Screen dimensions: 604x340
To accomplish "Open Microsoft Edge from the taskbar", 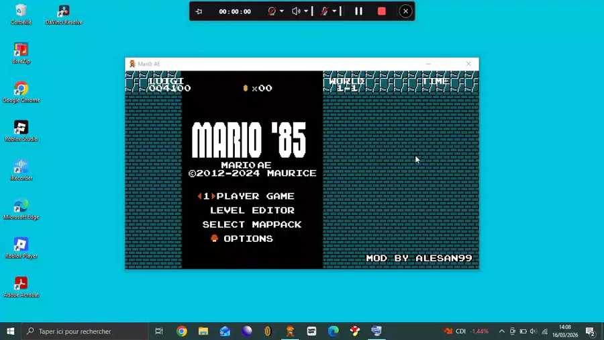I will (333, 331).
